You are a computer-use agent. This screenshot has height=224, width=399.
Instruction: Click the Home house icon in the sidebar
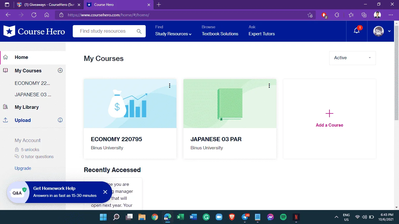pos(5,57)
